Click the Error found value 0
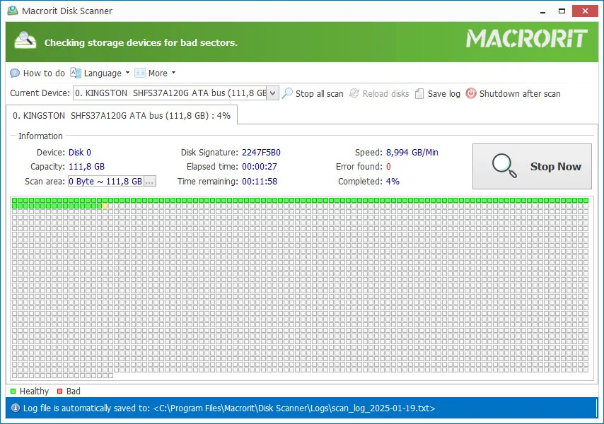Viewport: 604px width, 424px height. 388,167
